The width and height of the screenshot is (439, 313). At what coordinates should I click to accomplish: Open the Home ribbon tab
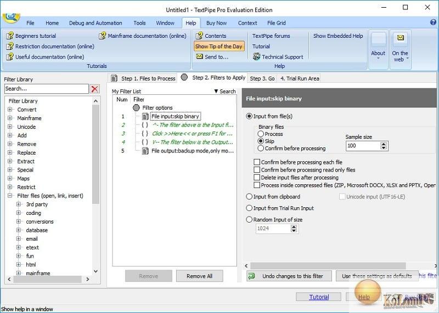click(52, 23)
